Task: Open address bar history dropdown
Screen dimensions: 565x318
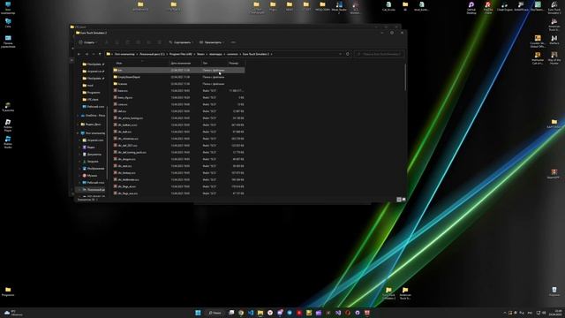Action: (x=340, y=54)
